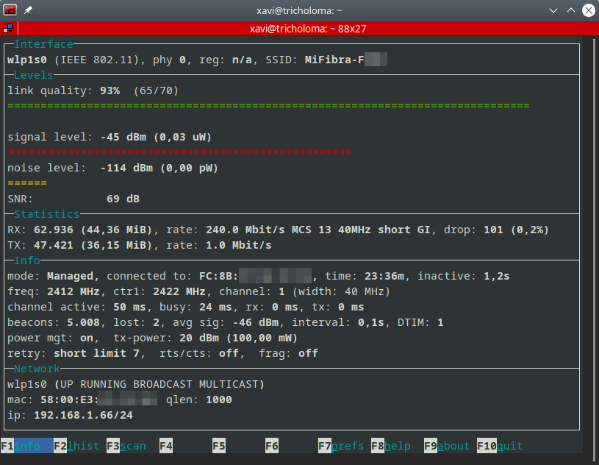Show the F8 help screen
This screenshot has height=465, width=599.
[390, 446]
